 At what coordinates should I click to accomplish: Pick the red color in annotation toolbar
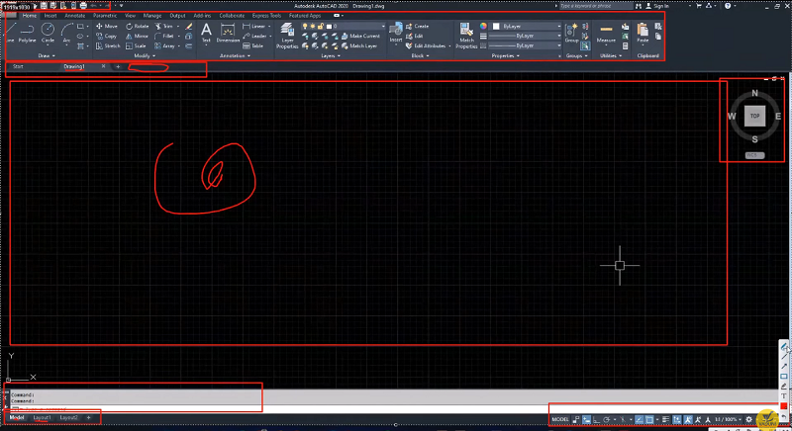point(783,406)
